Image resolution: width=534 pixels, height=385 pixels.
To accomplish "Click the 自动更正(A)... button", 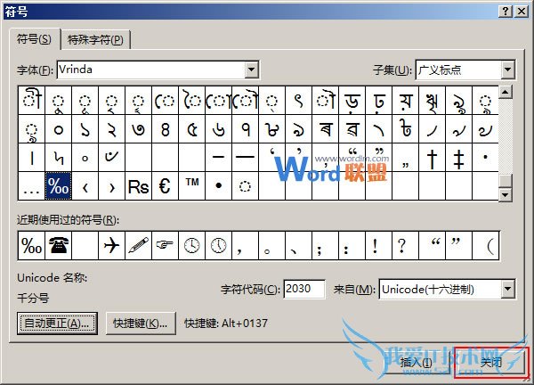I will pyautogui.click(x=57, y=323).
